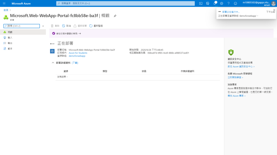
Task: Click the Microsoft Azure logo text
Action: (21, 3)
